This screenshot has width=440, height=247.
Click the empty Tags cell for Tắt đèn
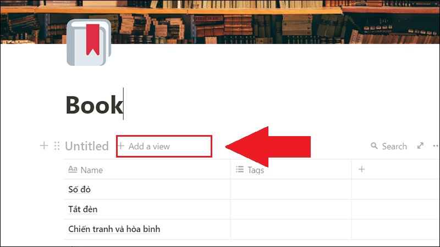(291, 209)
